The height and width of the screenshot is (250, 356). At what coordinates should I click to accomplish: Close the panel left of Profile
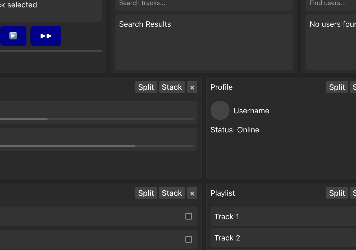tap(192, 87)
